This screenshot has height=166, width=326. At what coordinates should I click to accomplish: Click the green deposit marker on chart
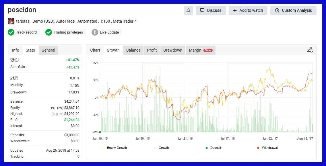coord(100,132)
